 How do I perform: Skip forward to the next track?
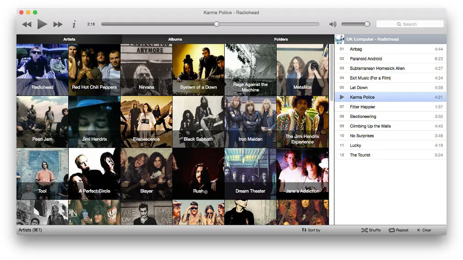point(58,24)
